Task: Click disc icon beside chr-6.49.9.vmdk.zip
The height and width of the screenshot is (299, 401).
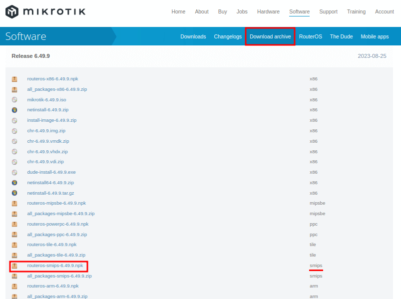Action: (14, 141)
